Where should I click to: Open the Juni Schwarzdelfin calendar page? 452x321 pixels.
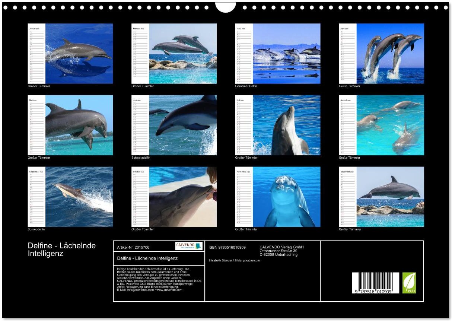[x=174, y=125]
